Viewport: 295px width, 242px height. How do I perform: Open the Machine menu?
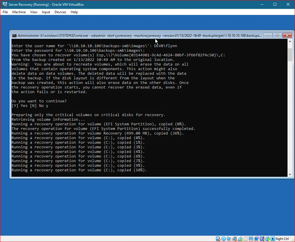pos(19,12)
